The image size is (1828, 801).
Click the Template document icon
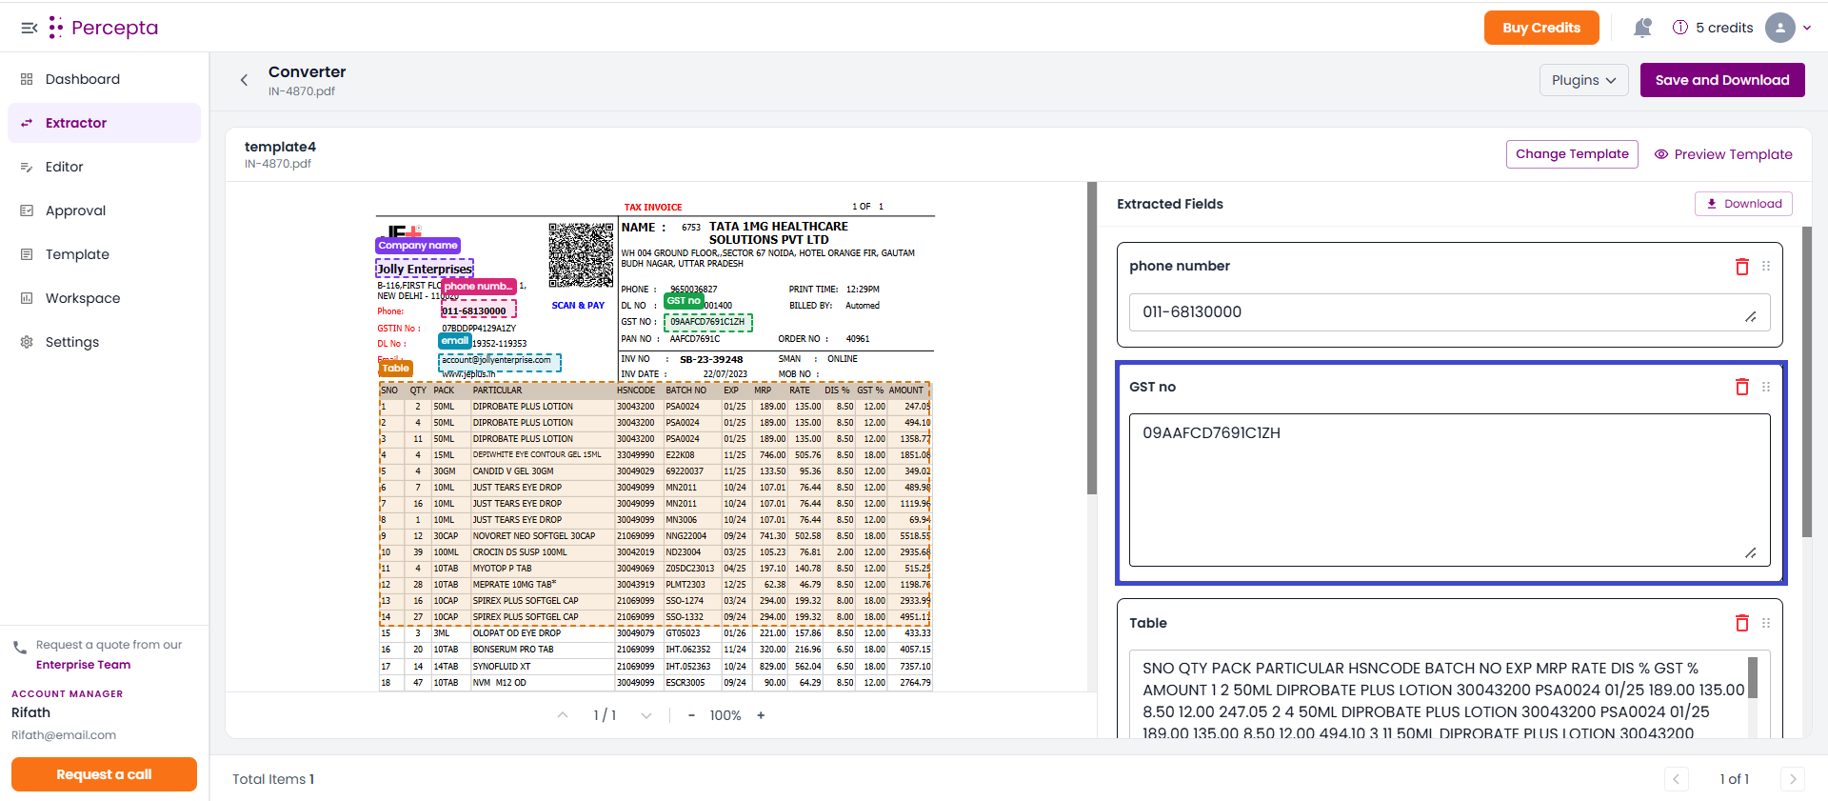point(27,254)
